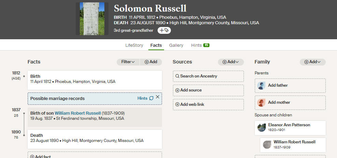
Task: Dismiss the possible marriage records hint
Action: click(x=158, y=97)
